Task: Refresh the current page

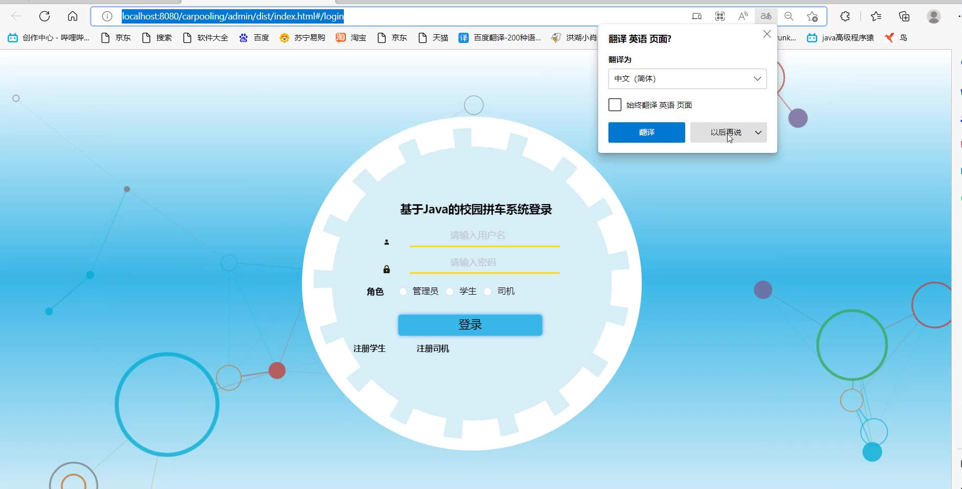Action: point(45,16)
